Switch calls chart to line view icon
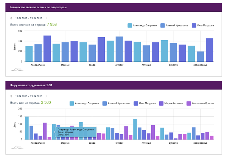 coord(17,70)
